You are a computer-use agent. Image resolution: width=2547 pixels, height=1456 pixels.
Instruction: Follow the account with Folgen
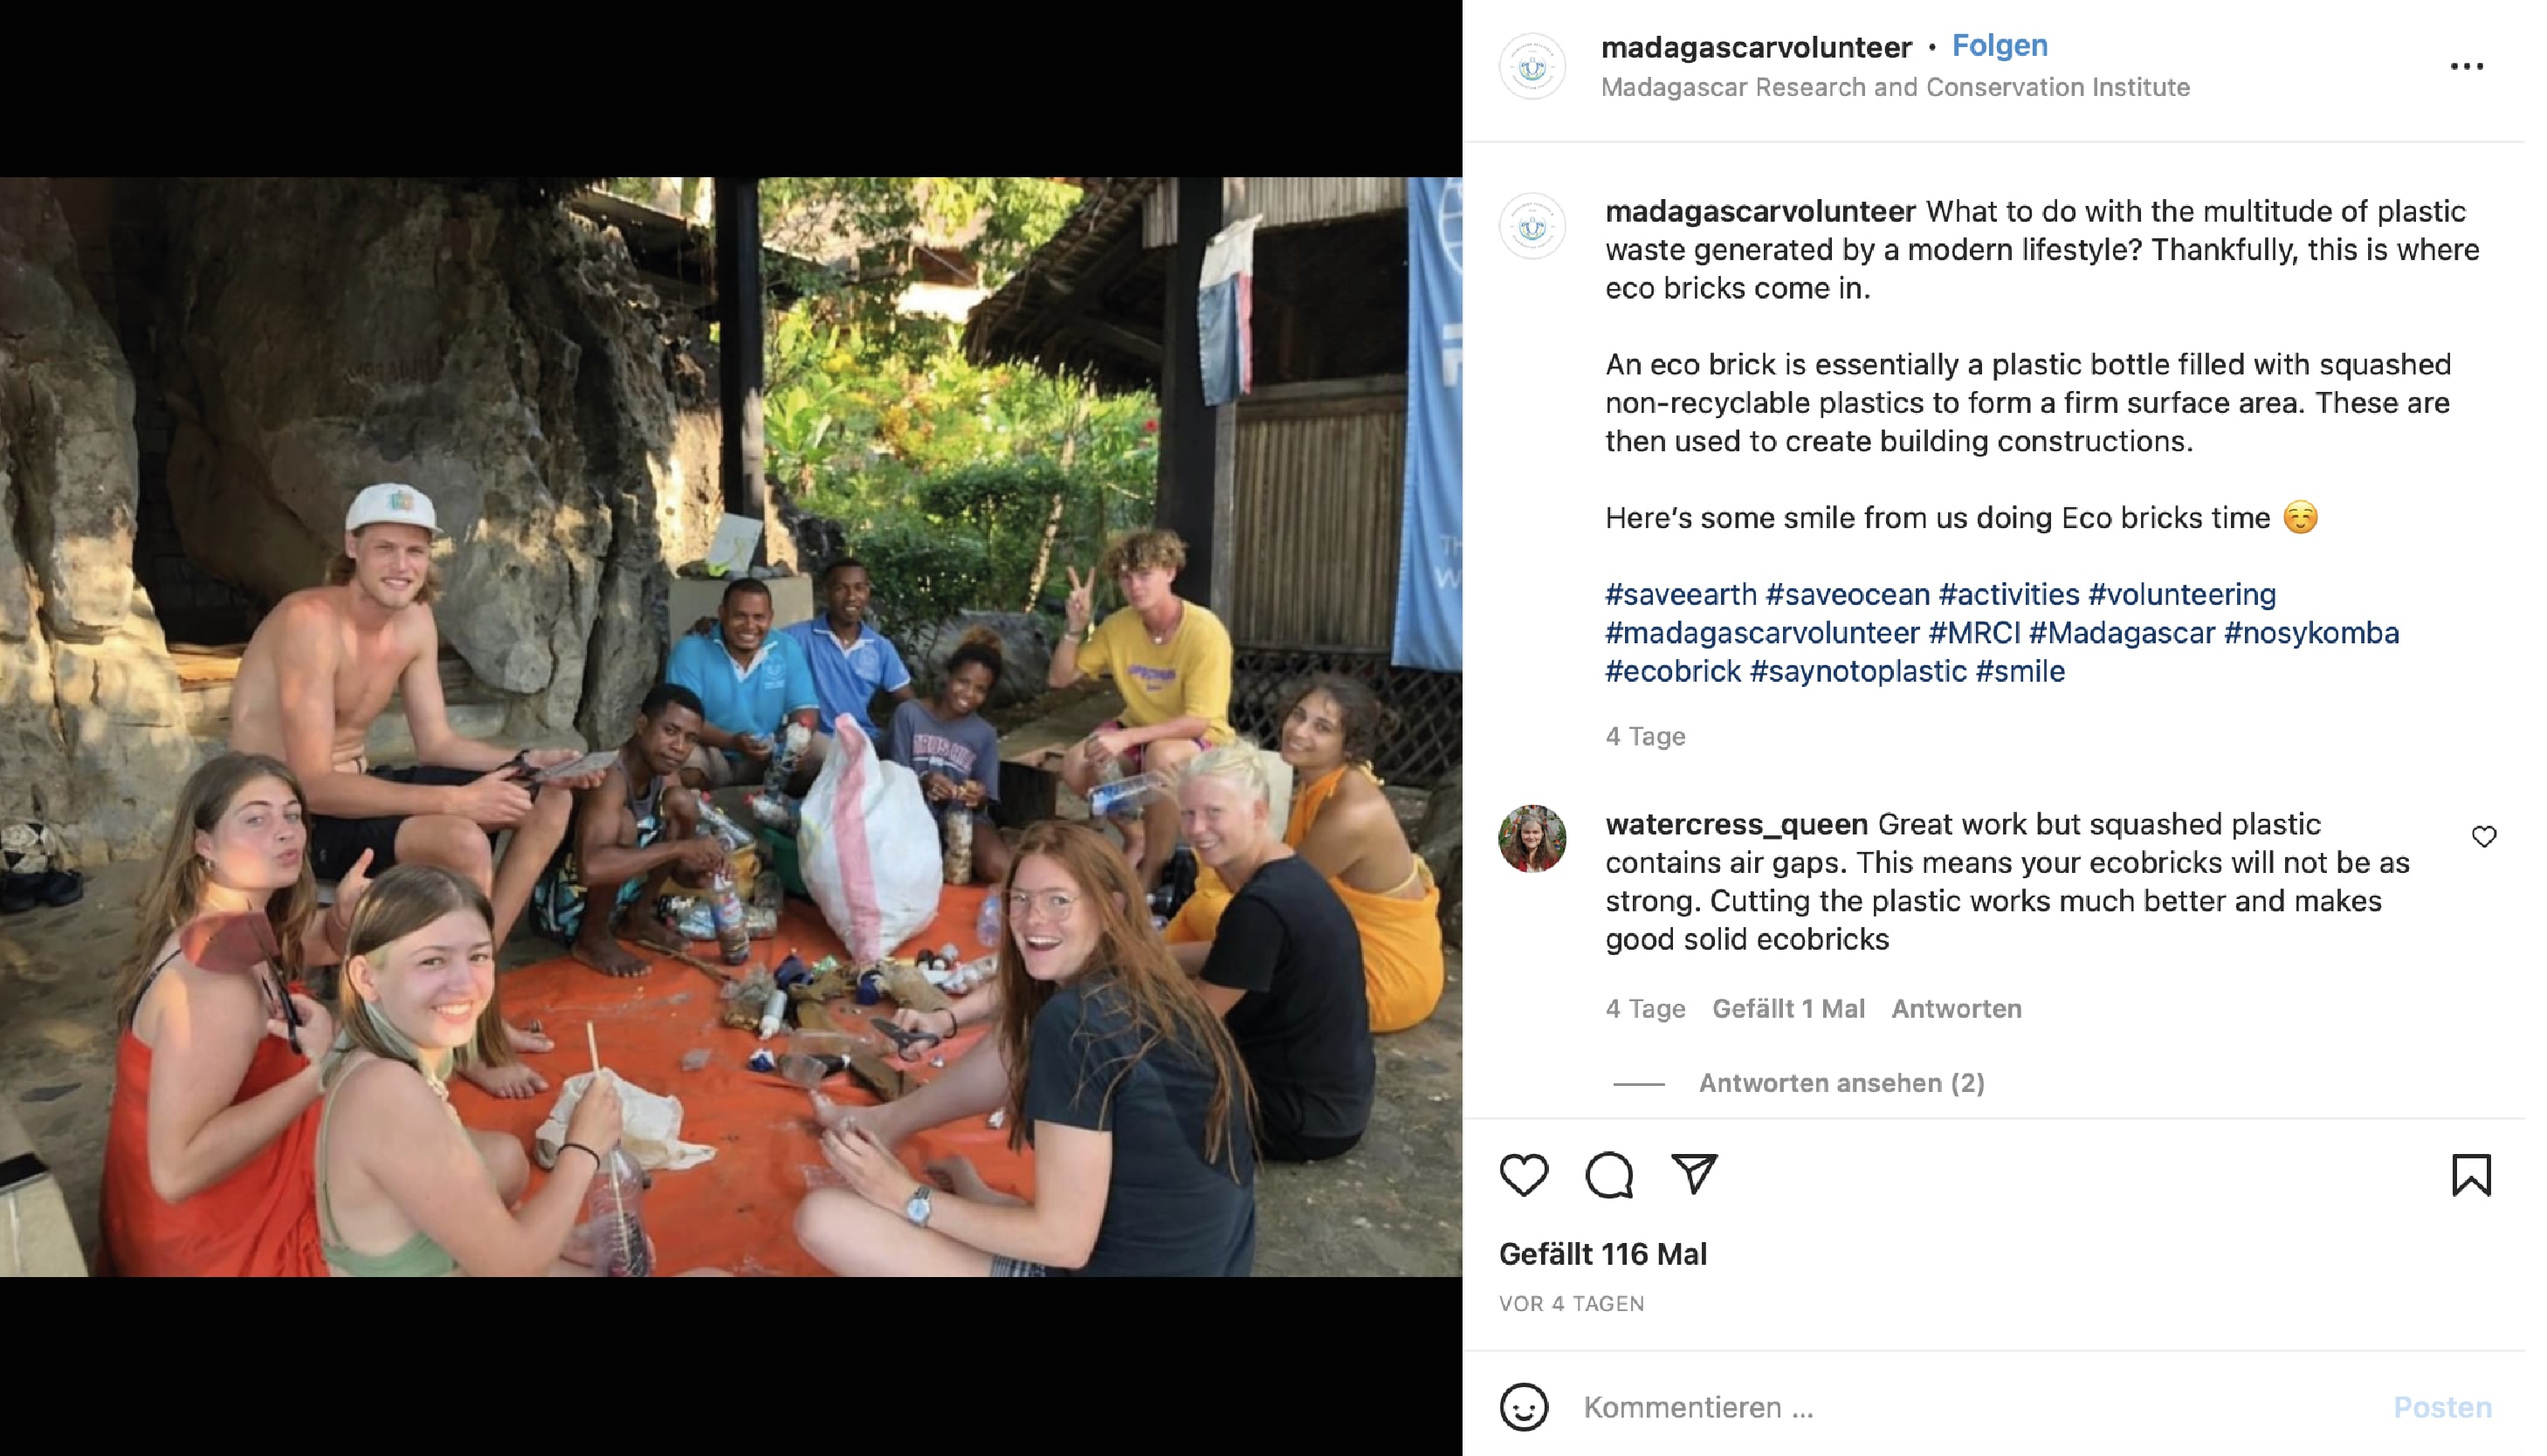pos(1999,46)
